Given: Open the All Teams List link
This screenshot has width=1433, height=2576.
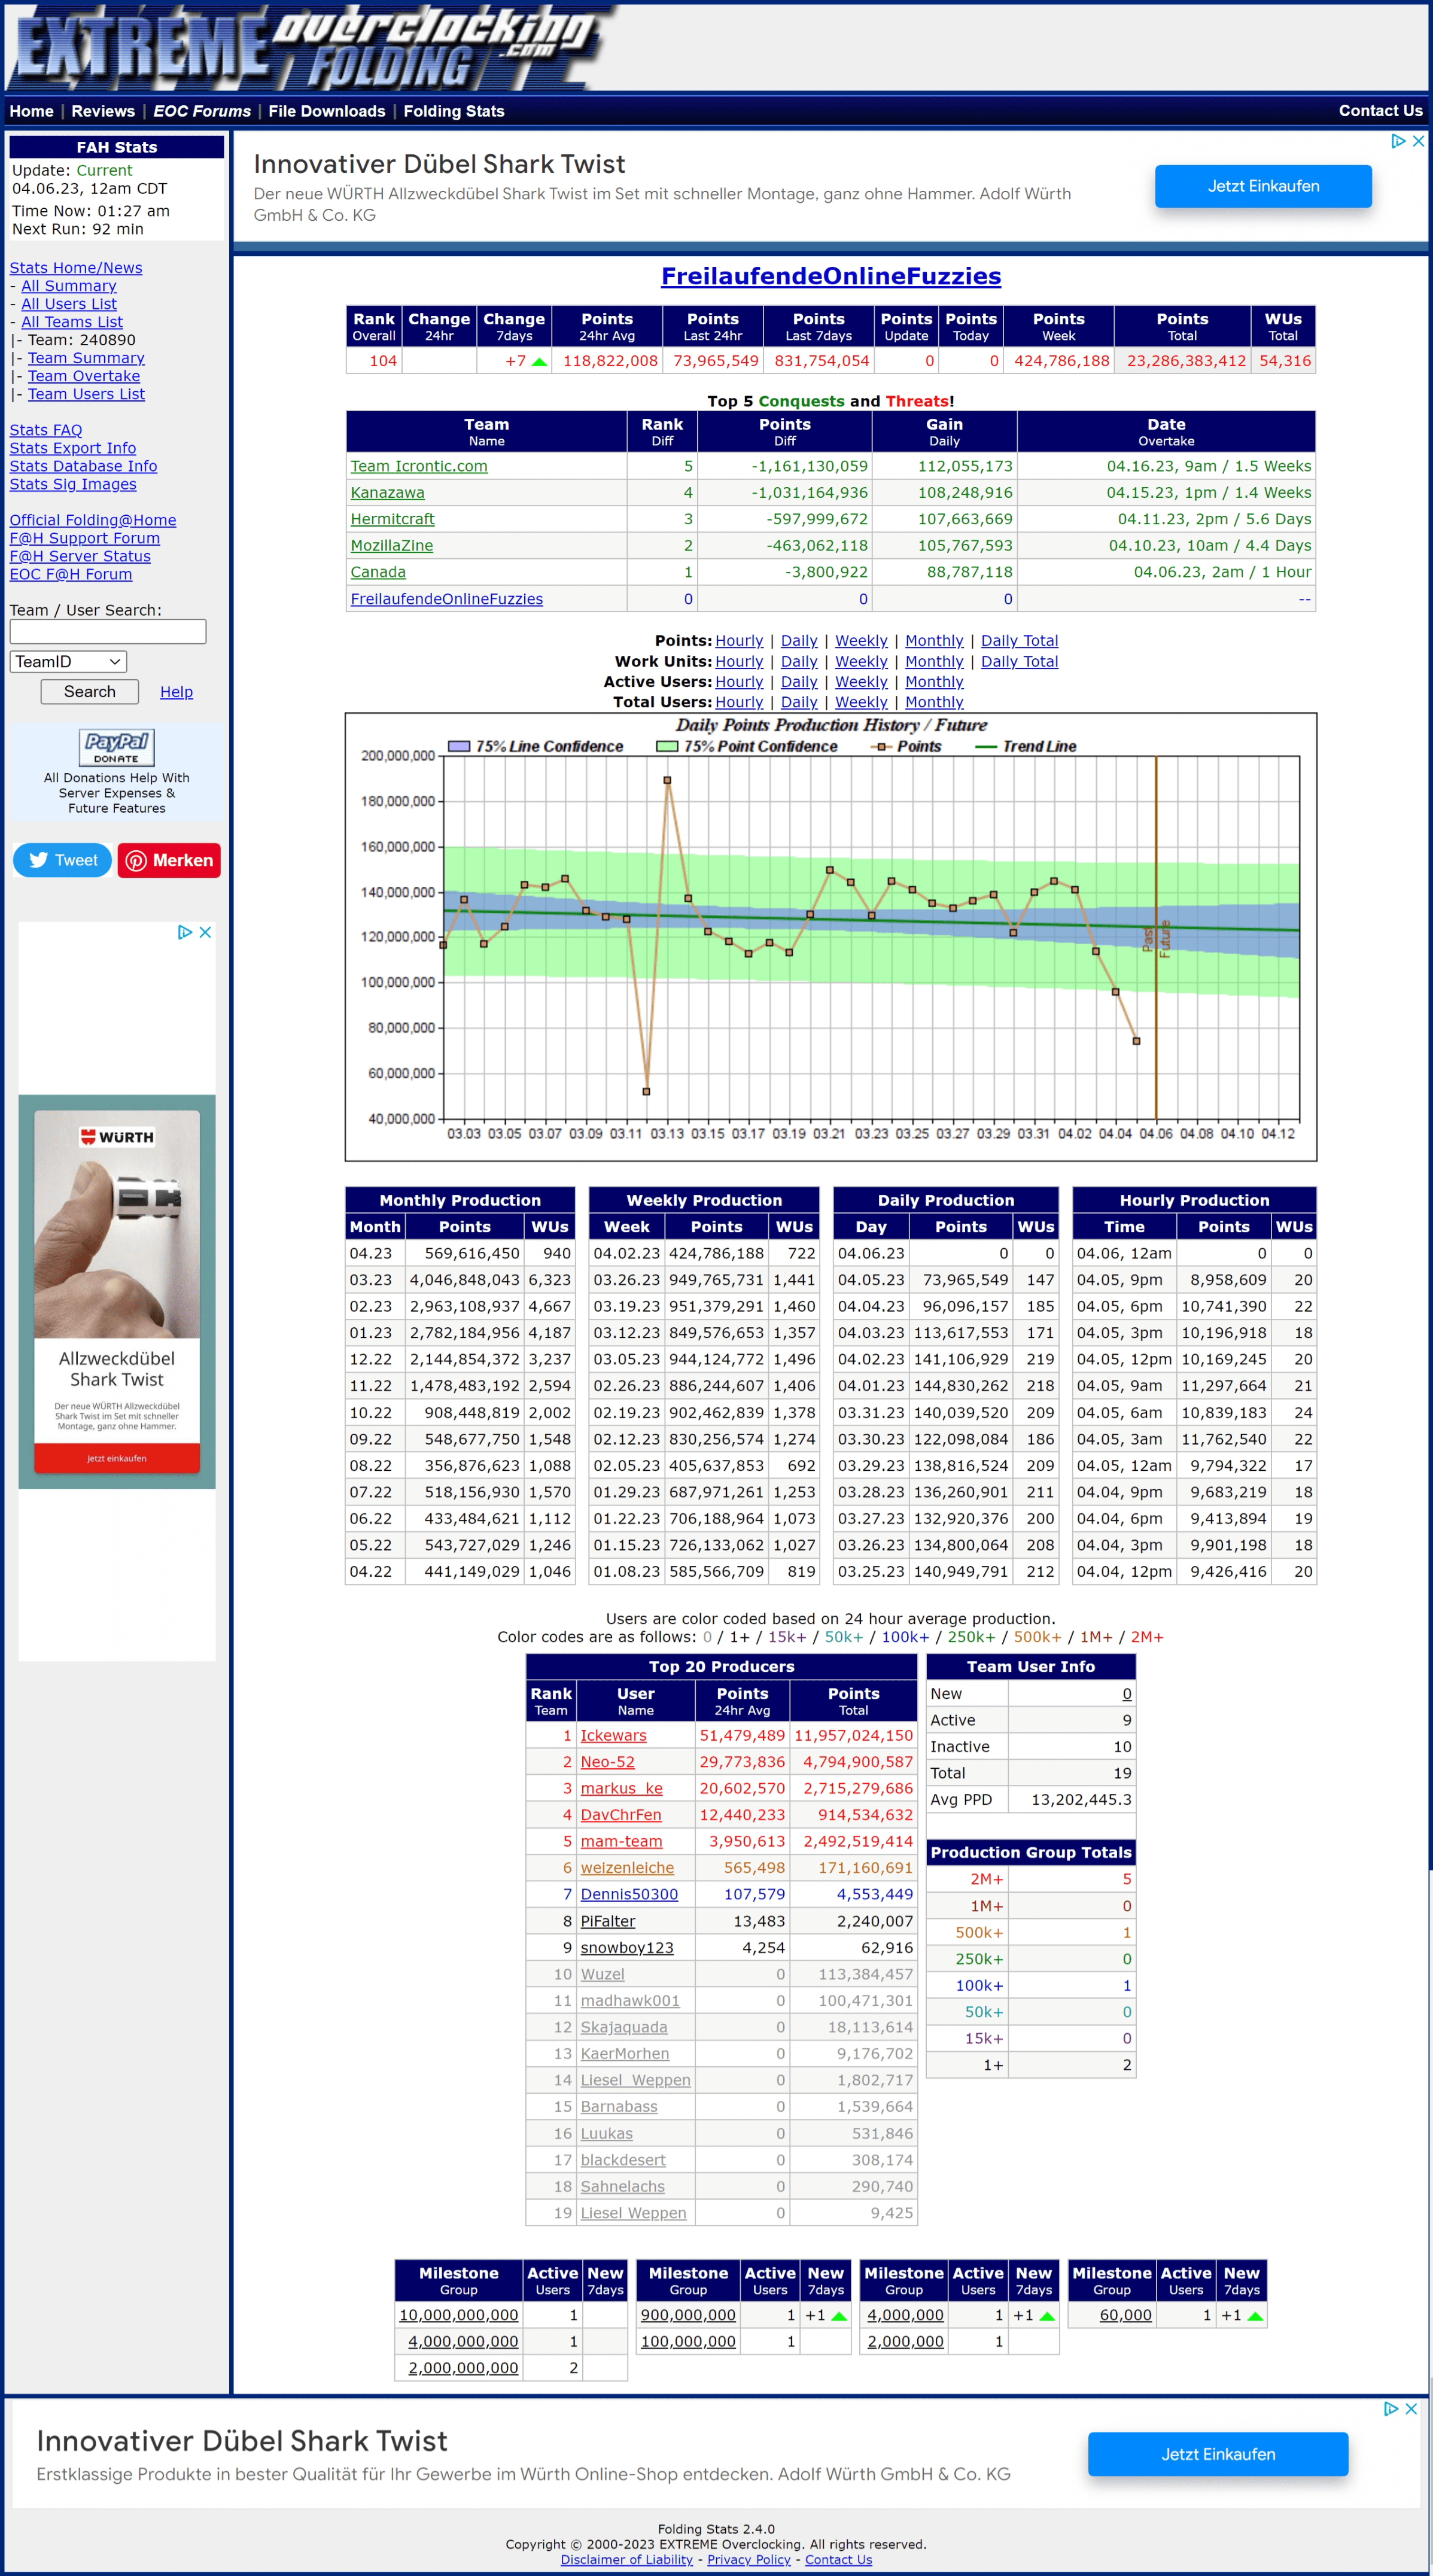Looking at the screenshot, I should [72, 322].
